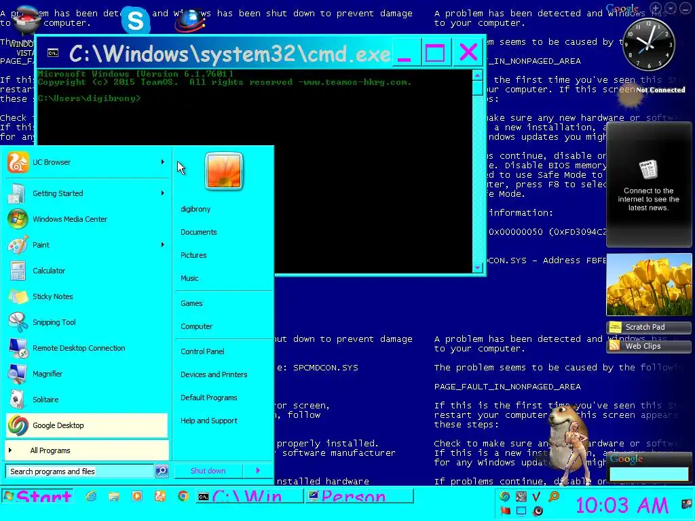Expand Scratch Pad gadget
Image resolution: width=695 pixels, height=521 pixels.
pyautogui.click(x=648, y=327)
